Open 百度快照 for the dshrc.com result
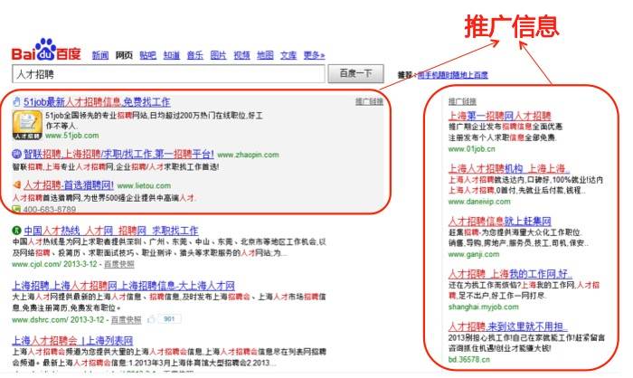 (126, 320)
